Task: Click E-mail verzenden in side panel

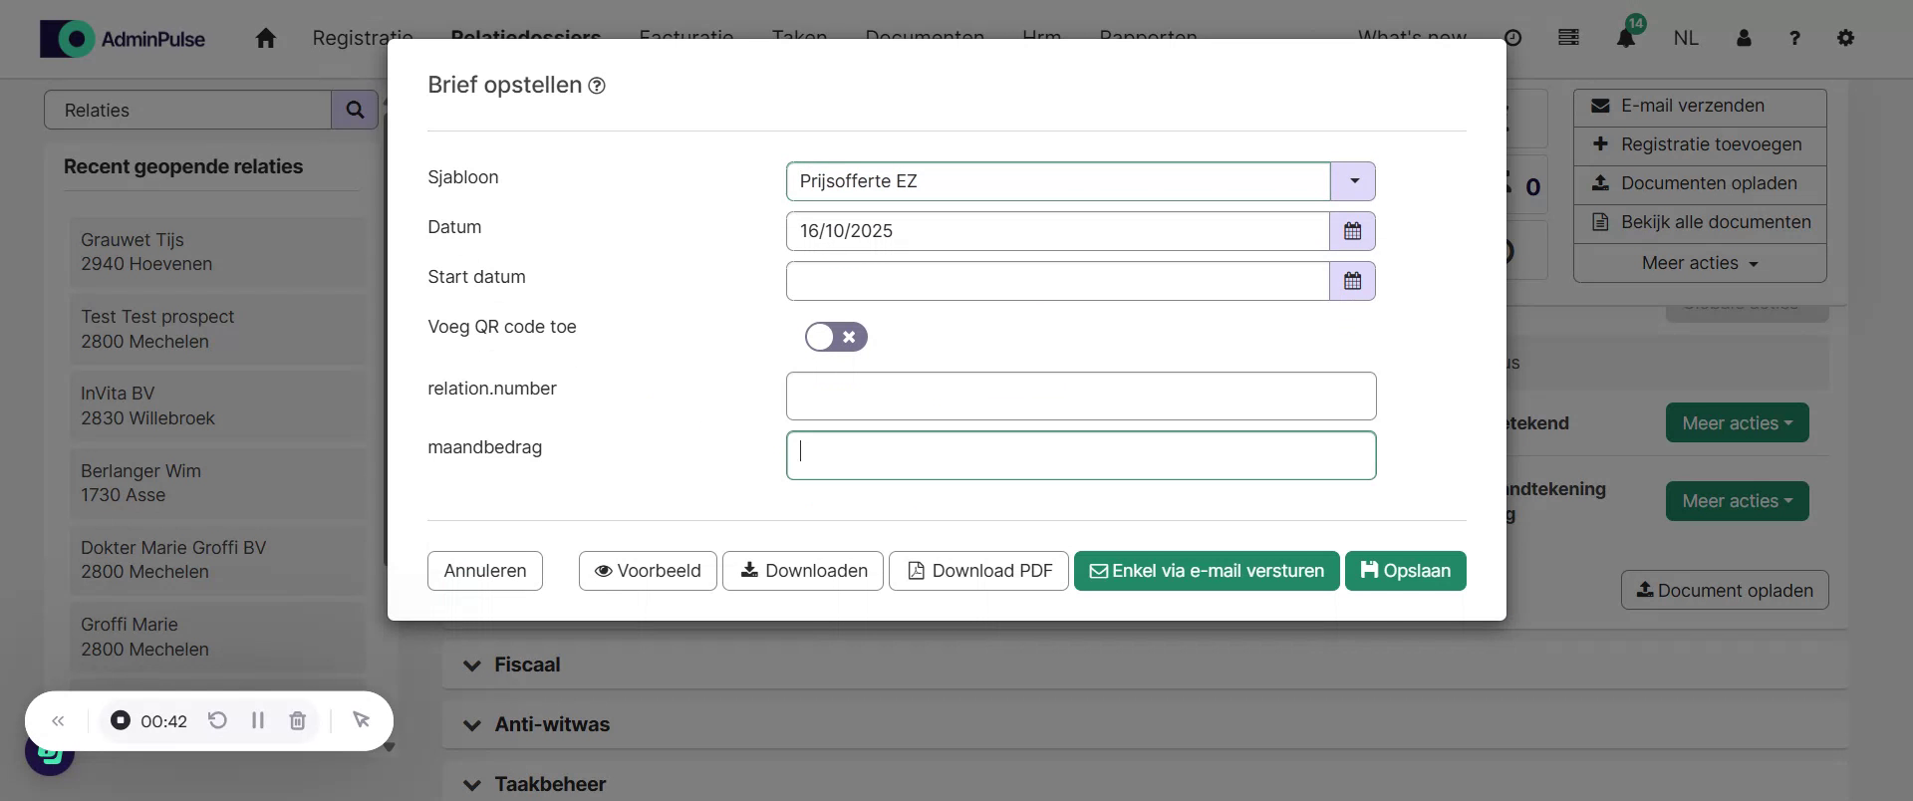Action: (x=1700, y=107)
